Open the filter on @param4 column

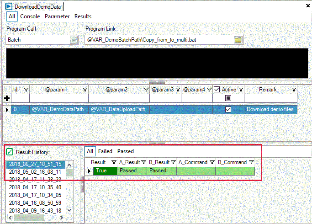pos(209,90)
